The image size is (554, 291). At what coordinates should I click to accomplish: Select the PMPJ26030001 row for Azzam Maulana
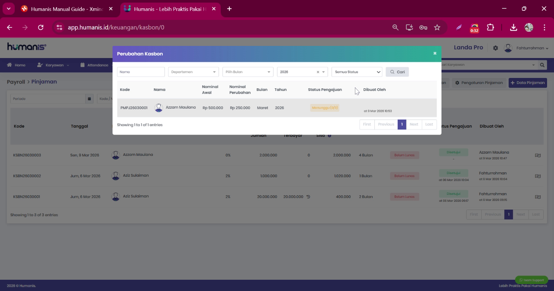277,108
